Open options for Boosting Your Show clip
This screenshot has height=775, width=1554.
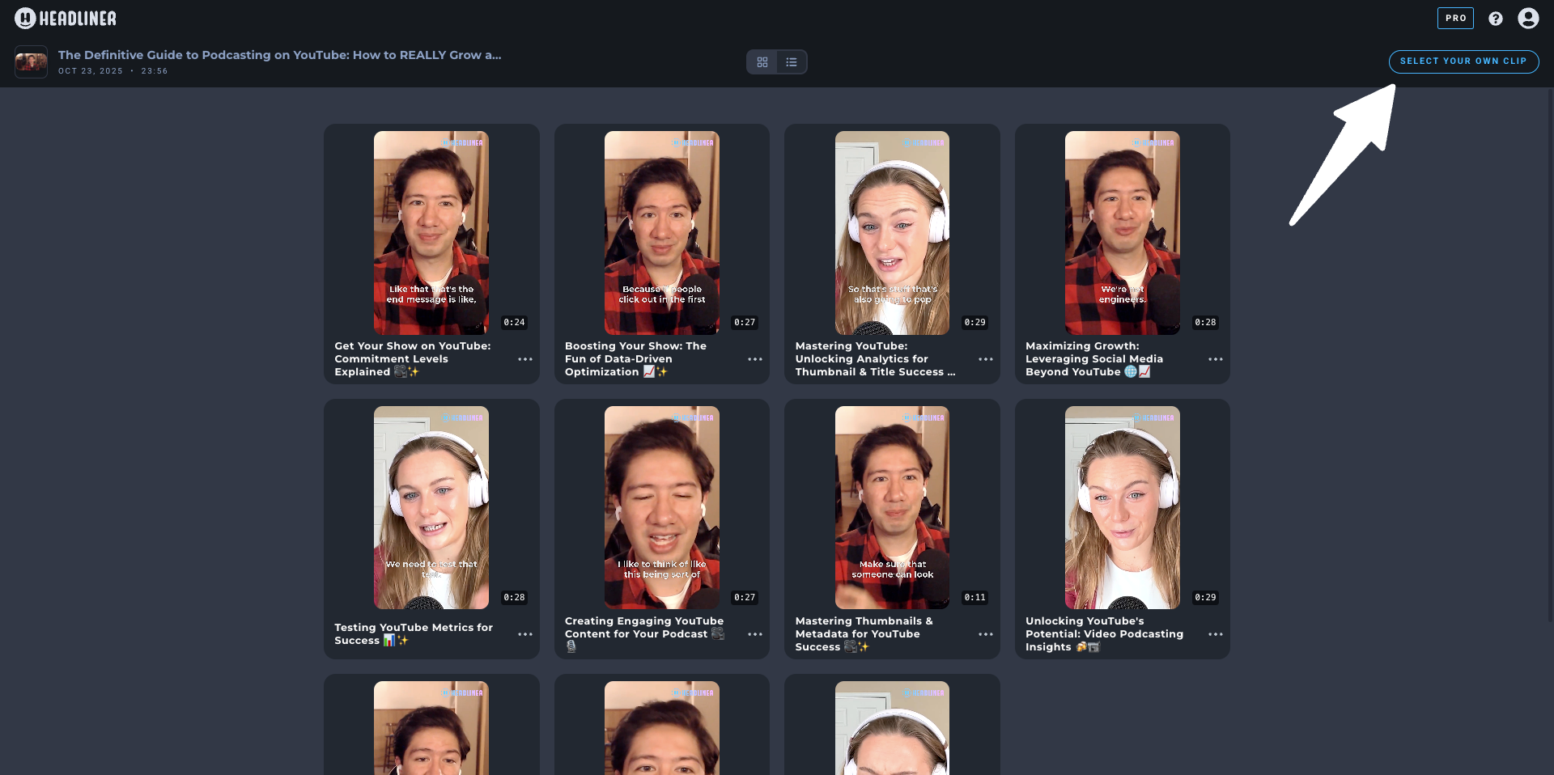pyautogui.click(x=755, y=359)
